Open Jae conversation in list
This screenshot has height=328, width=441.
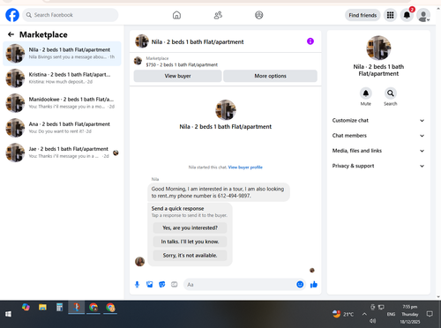(x=62, y=153)
